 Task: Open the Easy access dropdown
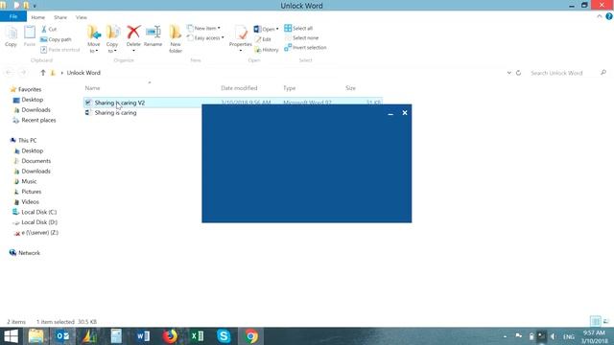click(x=205, y=38)
